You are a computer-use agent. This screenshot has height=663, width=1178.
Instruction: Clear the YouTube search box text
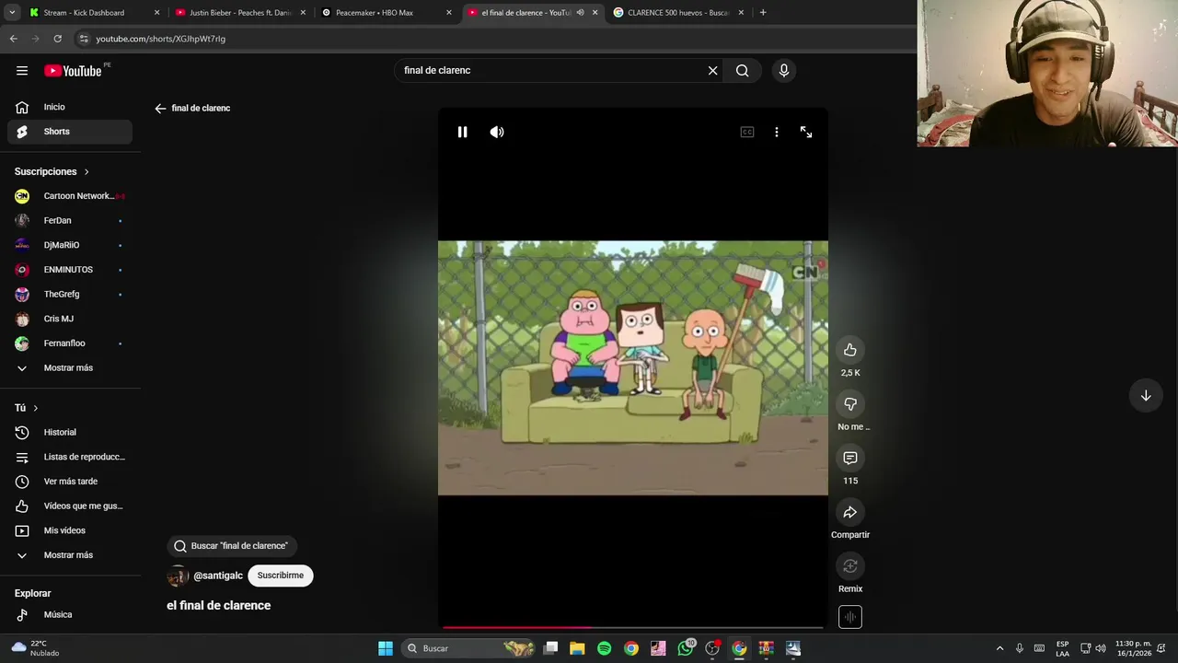(712, 70)
